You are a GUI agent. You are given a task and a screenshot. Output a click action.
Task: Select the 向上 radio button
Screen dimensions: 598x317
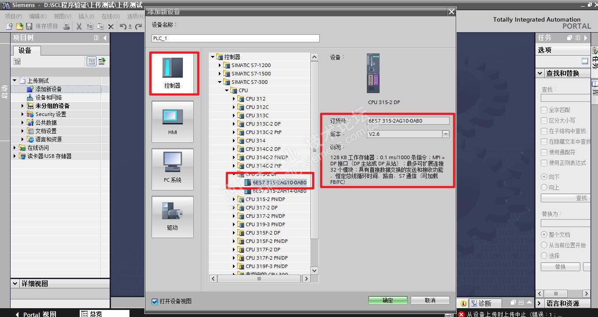pyautogui.click(x=544, y=187)
